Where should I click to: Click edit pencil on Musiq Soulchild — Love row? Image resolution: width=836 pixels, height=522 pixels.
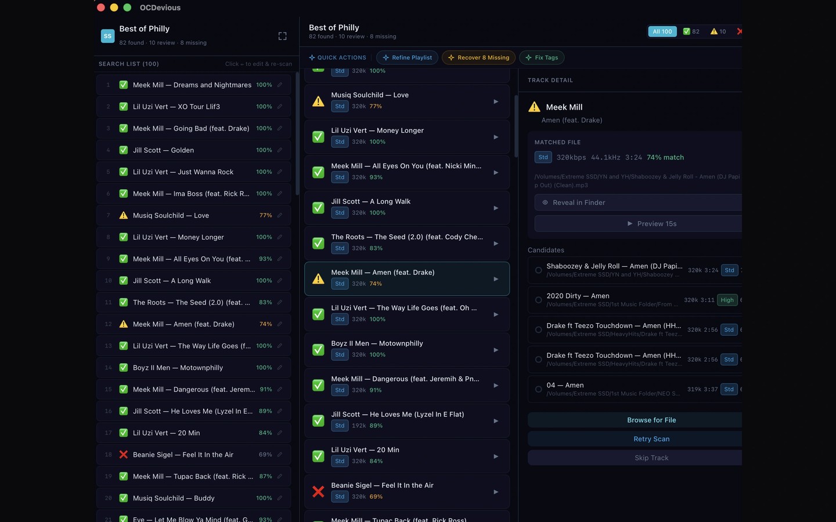pyautogui.click(x=280, y=215)
